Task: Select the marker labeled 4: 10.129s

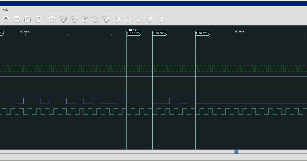Action: [x=202, y=33]
